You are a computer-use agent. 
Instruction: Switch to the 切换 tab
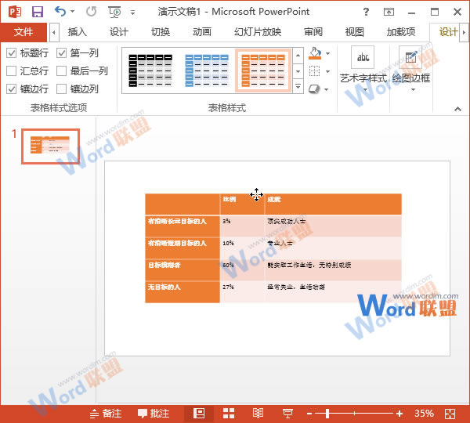click(x=161, y=32)
